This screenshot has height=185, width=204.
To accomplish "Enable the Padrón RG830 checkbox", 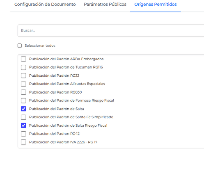I will coord(23,92).
